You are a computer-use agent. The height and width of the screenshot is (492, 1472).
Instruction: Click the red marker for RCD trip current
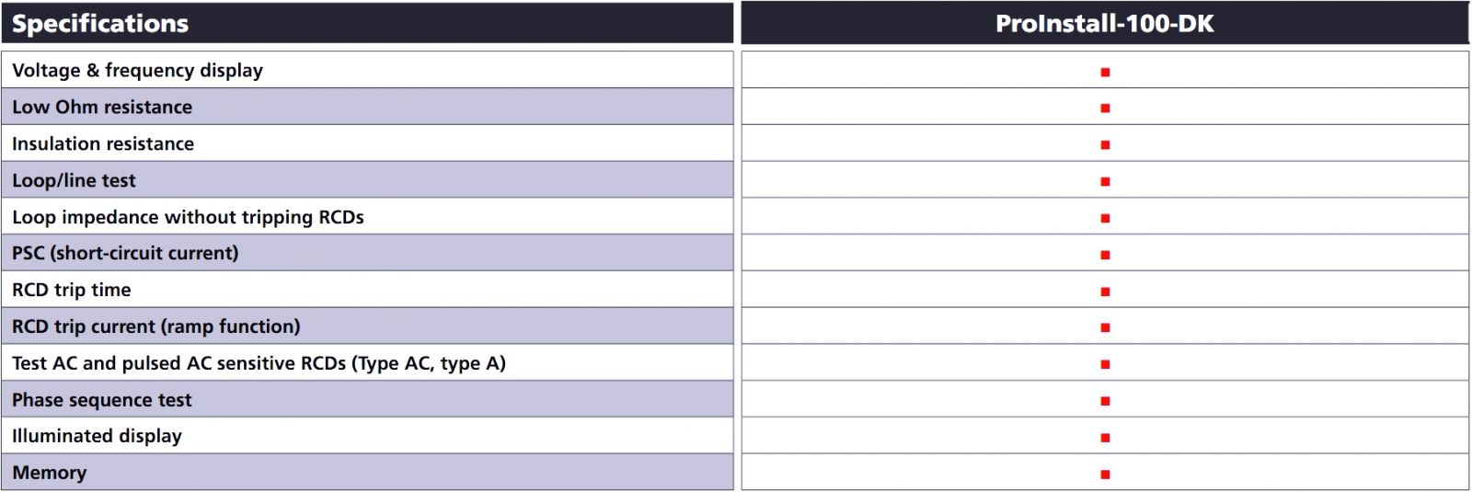pyautogui.click(x=1105, y=327)
